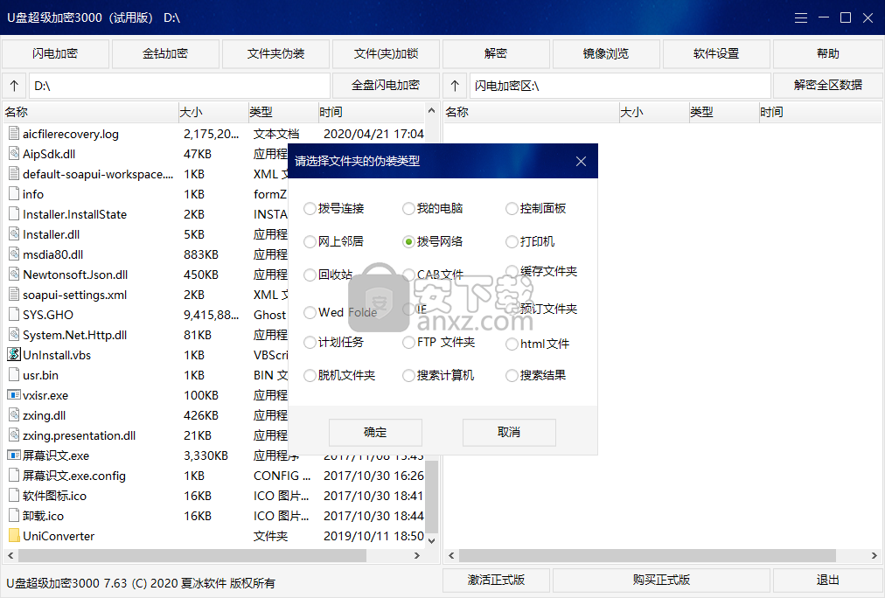Open 镜像浏览 from the toolbar

point(606,53)
